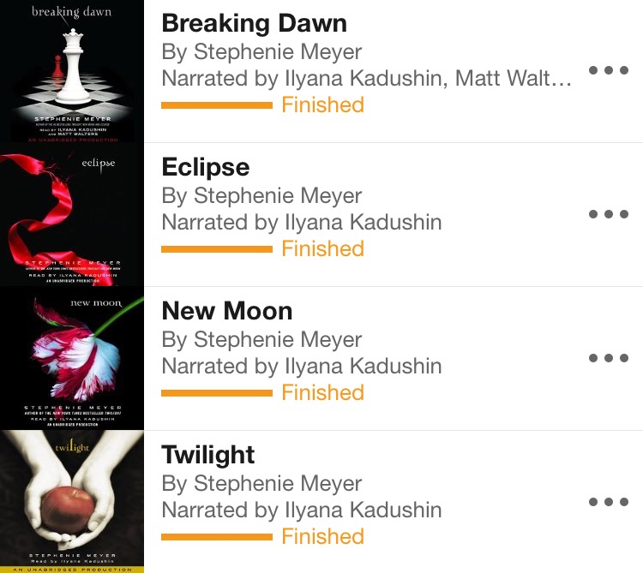Open the three-dot menu for Twilight
The width and height of the screenshot is (643, 573).
click(609, 502)
